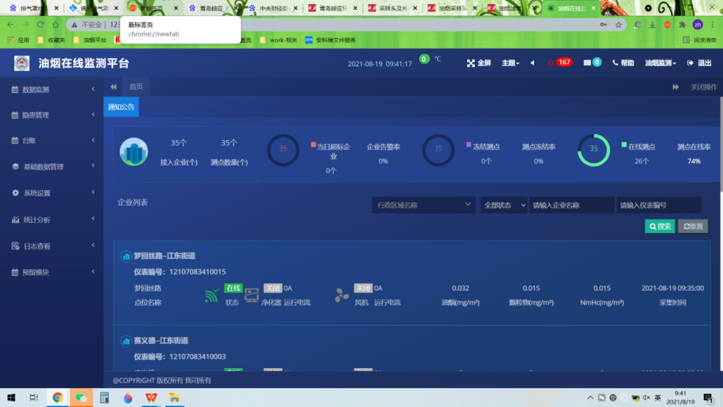Image resolution: width=723 pixels, height=407 pixels.
Task: Toggle the 风机 关闭 state switch
Action: coord(364,288)
